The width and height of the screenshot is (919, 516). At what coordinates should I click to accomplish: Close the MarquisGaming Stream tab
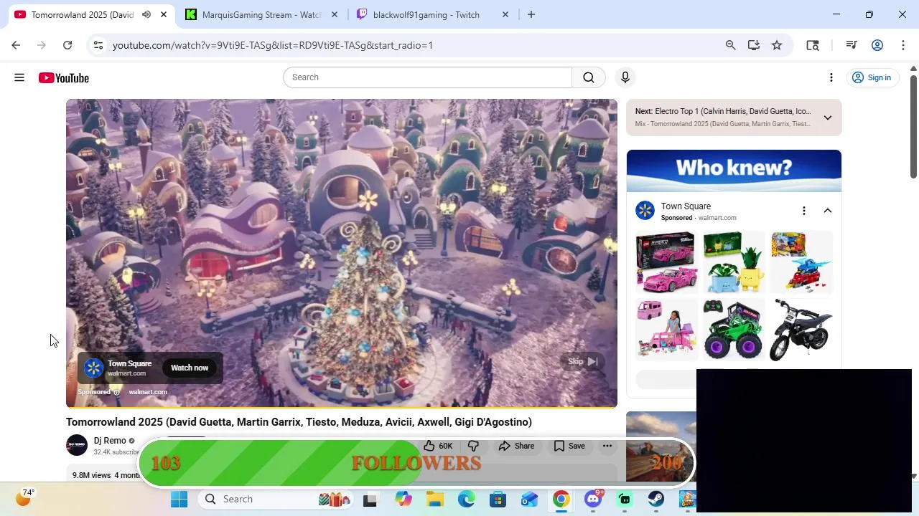[334, 14]
